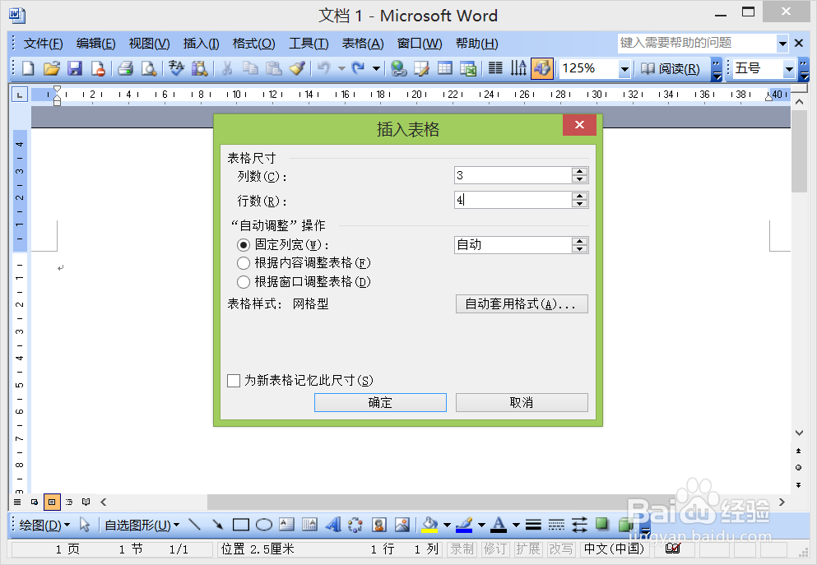Click the Insert Diagram icon

point(355,525)
